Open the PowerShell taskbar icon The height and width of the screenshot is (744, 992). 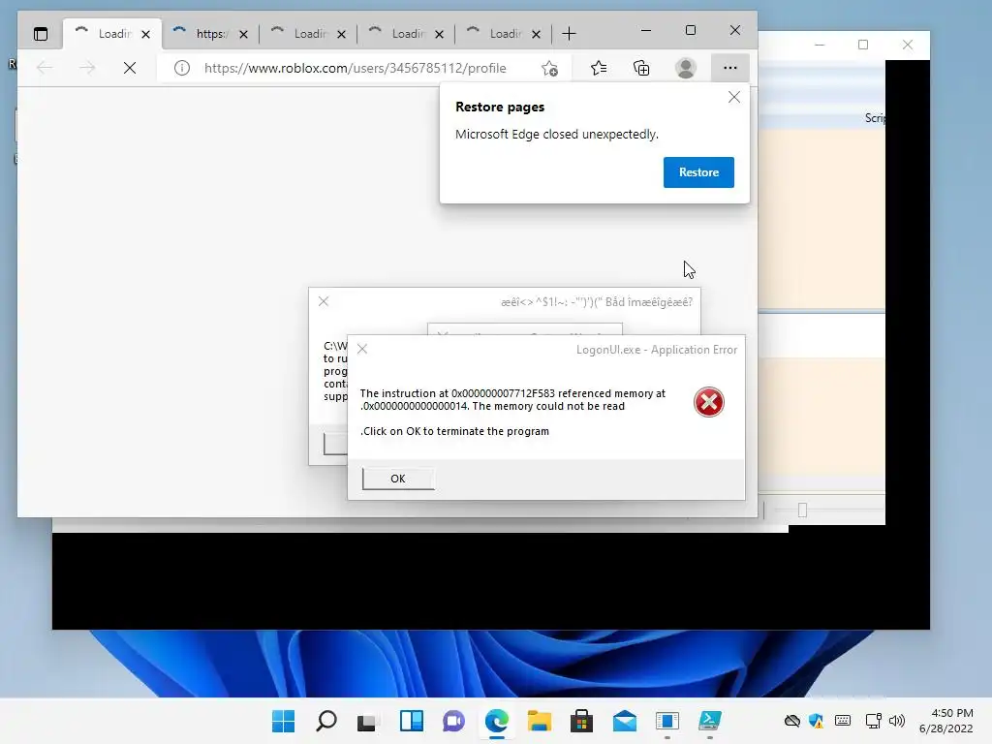[x=710, y=721]
